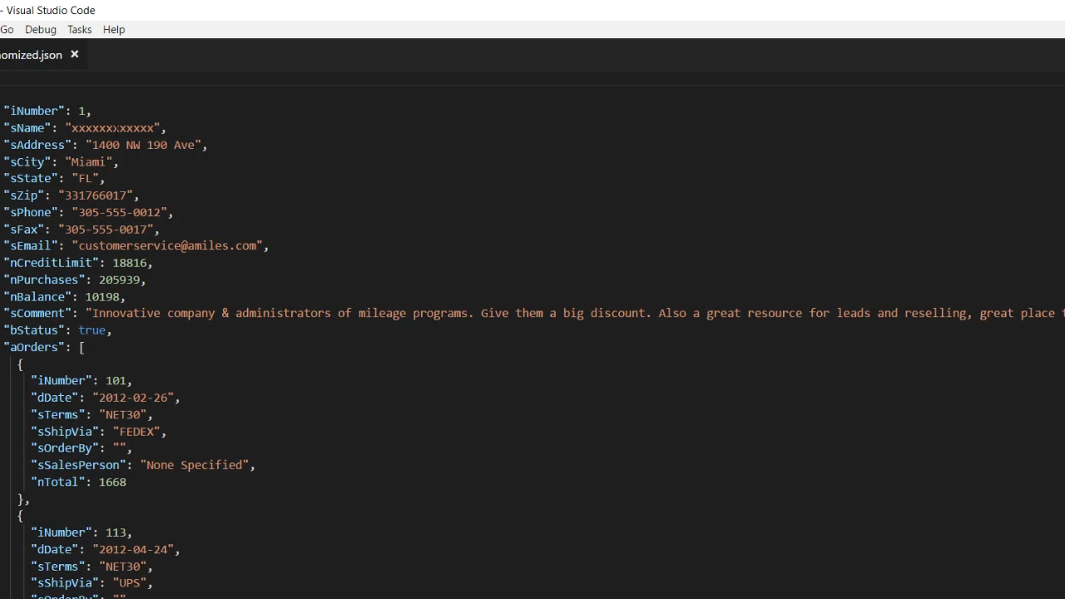Screen dimensions: 1065x599
Task: Open the Go menu
Action: click(x=7, y=29)
